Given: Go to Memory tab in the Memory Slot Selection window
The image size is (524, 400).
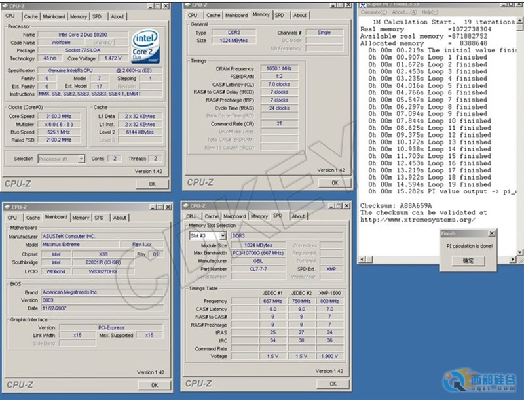Looking at the screenshot, I should 259,216.
